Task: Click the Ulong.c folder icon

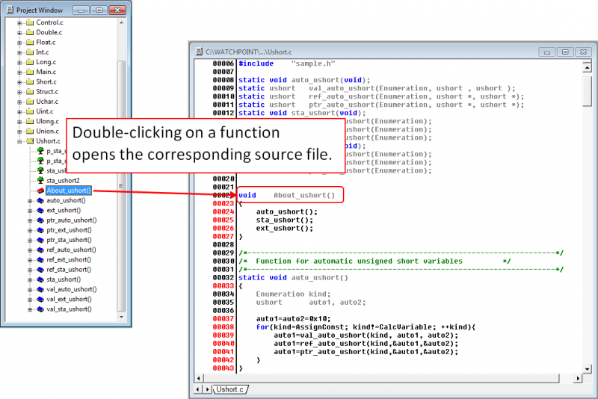Action: [x=30, y=122]
